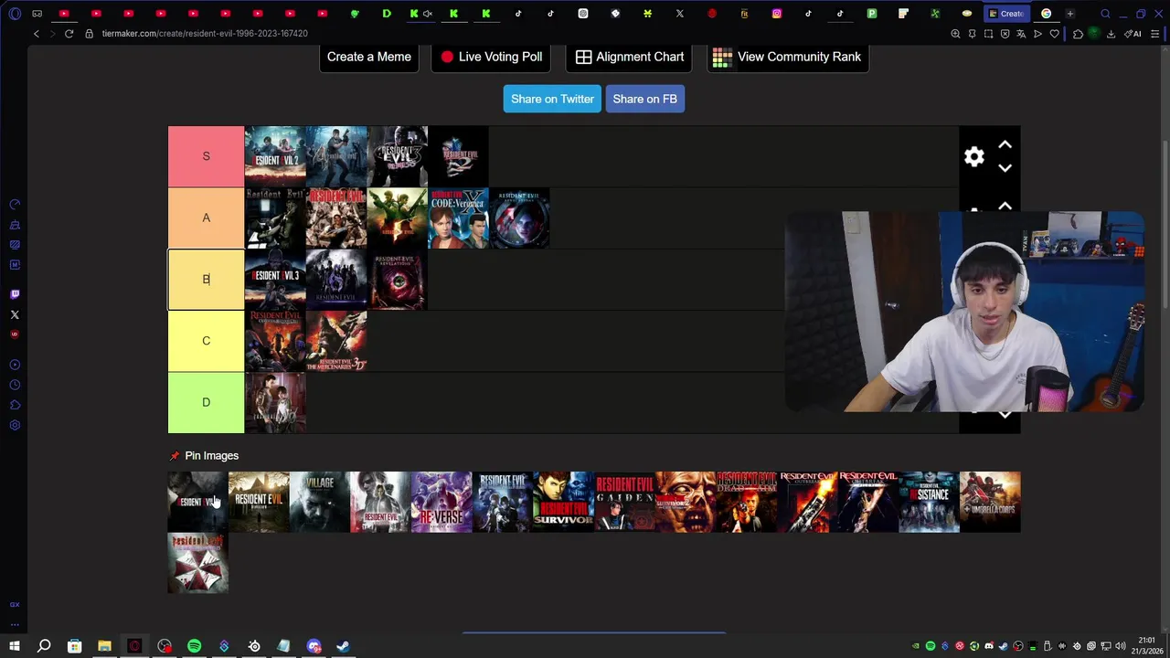Click the browser address bar URL
The height and width of the screenshot is (658, 1170).
point(205,34)
